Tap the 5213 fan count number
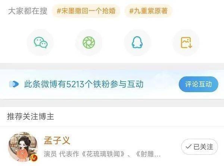Screen dimensions: 224x166 coord(75,84)
